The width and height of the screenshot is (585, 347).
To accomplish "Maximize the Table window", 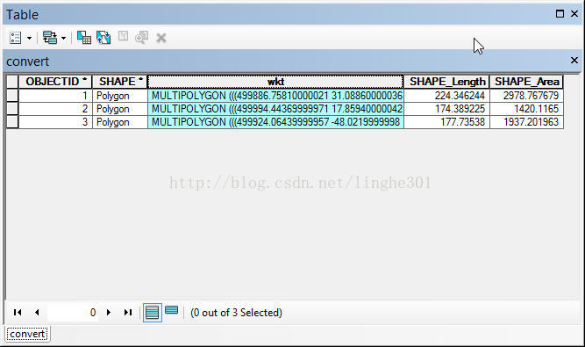I will (560, 14).
